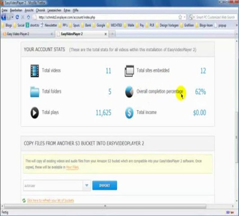The width and height of the screenshot is (239, 216).
Task: Switch to the Easy Video Player 2 tab
Action: 28,34
